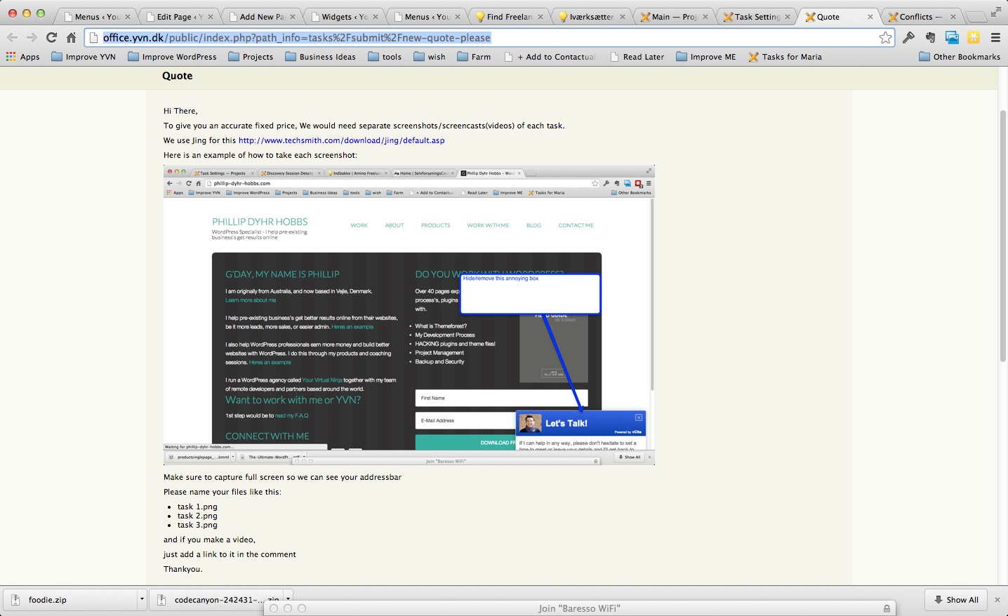Click the lock icon in Join Baresso WiFi window
This screenshot has height=616, width=1008.
point(887,608)
